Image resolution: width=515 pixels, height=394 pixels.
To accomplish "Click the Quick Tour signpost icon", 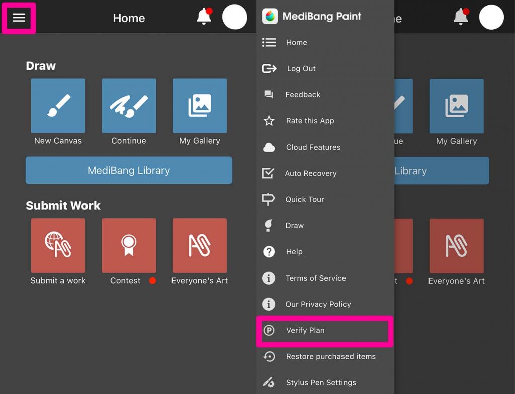I will (268, 199).
